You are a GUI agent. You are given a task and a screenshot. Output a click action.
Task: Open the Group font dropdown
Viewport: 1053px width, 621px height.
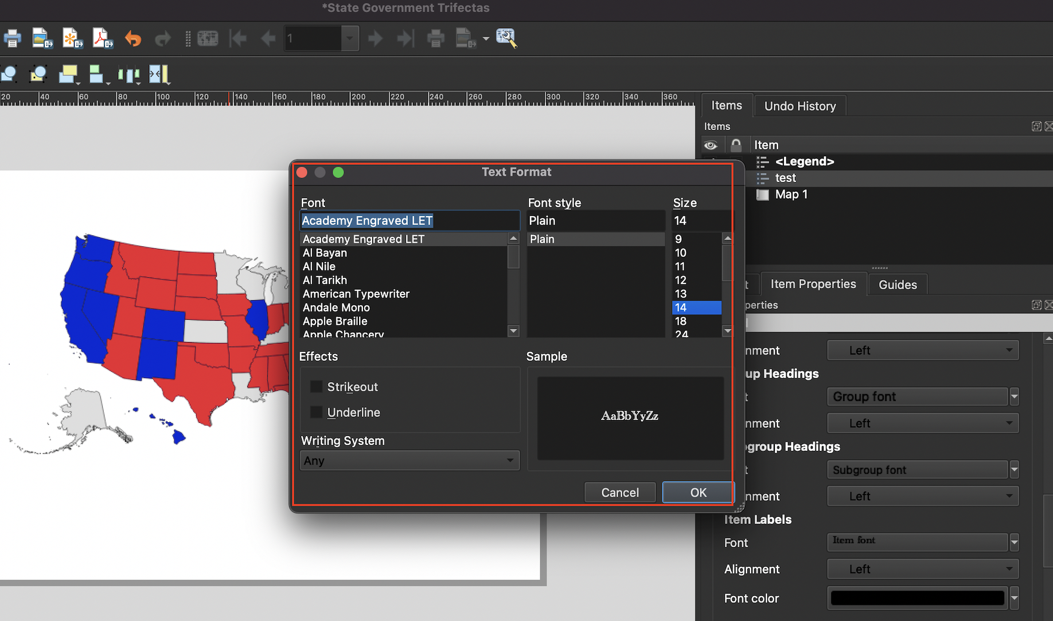917,396
